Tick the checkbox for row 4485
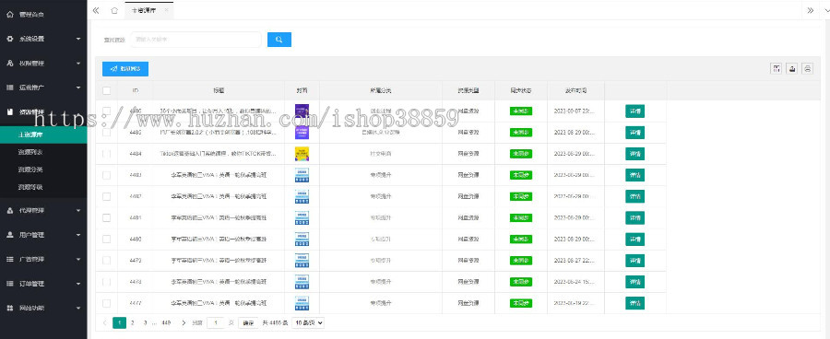This screenshot has height=339, width=830. (106, 133)
